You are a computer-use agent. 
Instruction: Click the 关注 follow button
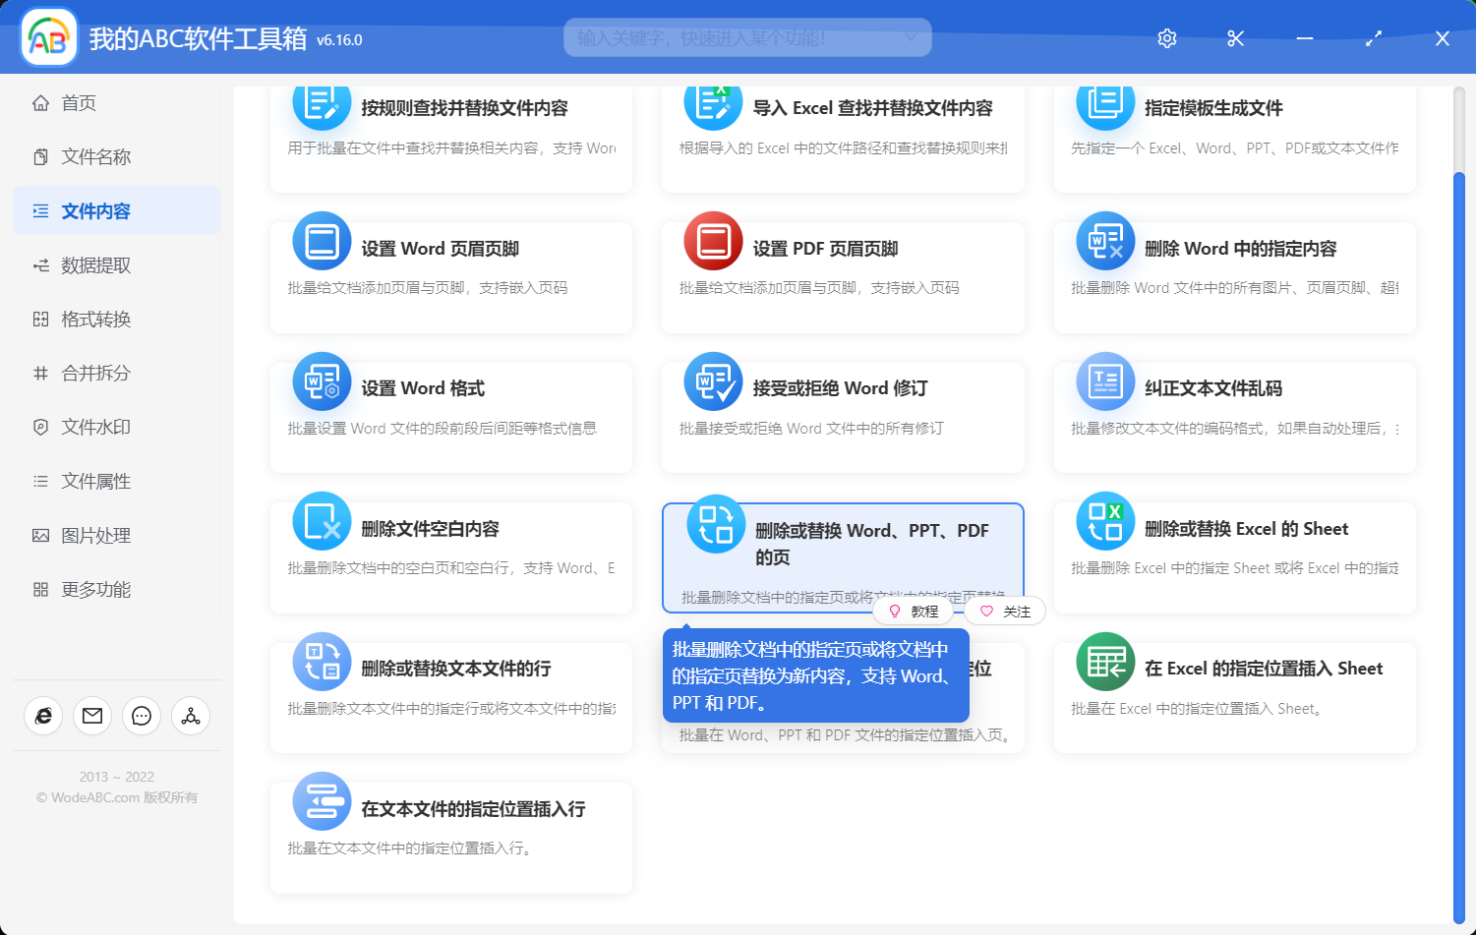coord(1004,611)
